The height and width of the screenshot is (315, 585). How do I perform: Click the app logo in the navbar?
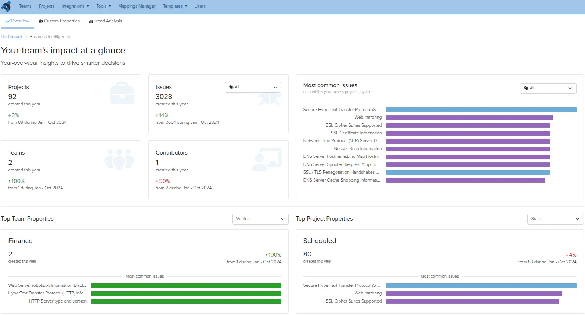pyautogui.click(x=6, y=7)
